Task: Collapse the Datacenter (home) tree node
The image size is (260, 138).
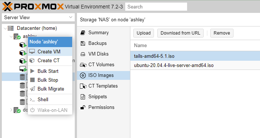Action: pos(5,28)
